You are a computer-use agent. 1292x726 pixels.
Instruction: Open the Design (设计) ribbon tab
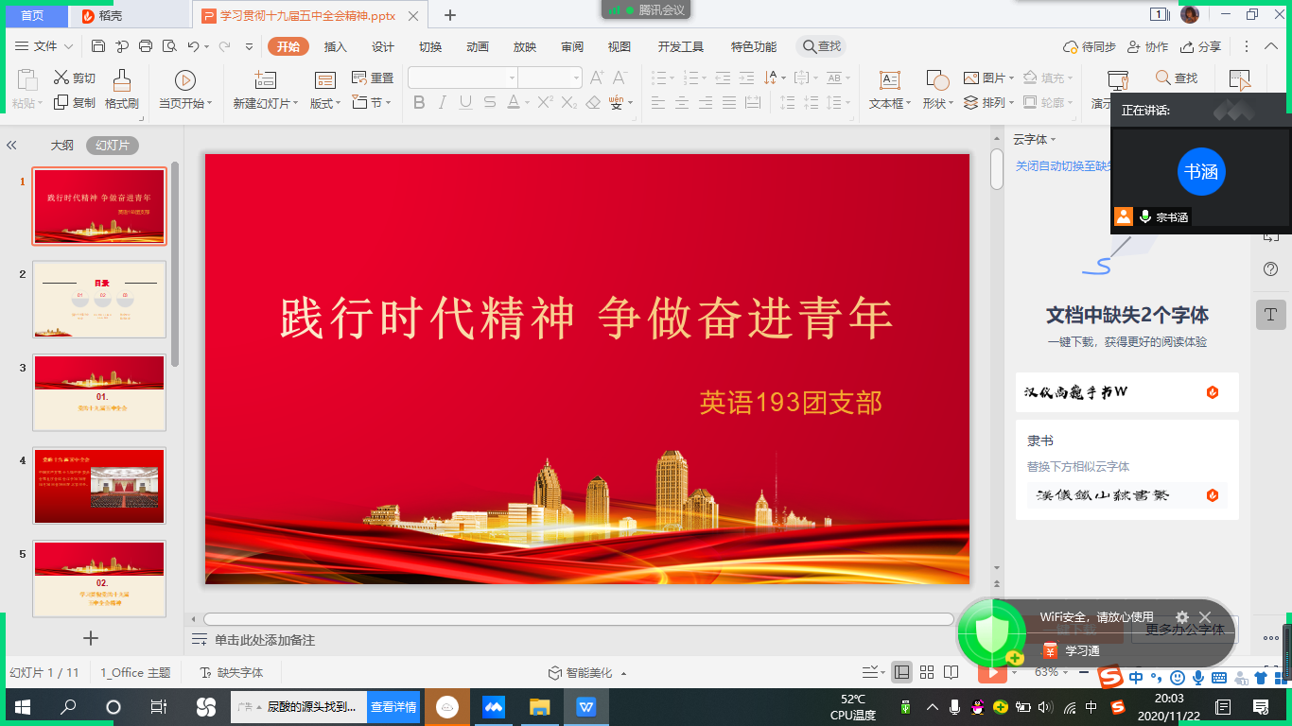point(383,46)
